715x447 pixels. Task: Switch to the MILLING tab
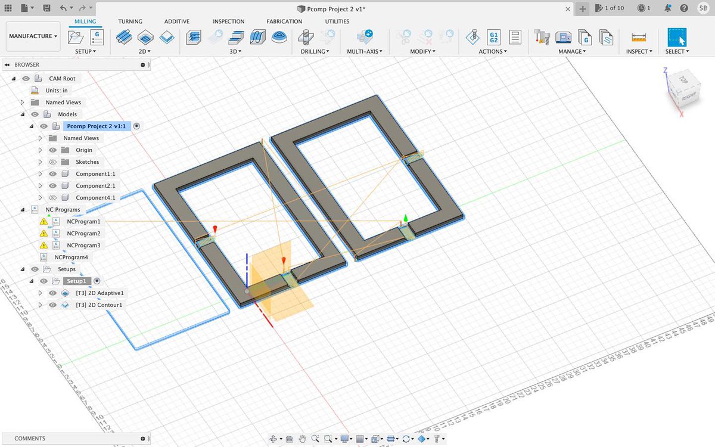[85, 21]
